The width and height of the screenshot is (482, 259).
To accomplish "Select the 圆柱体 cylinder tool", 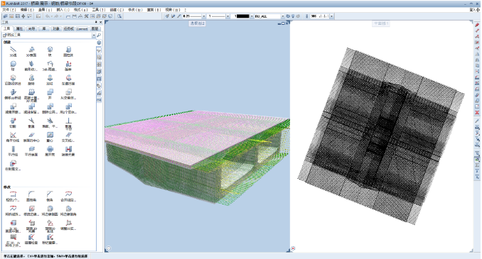I will (68, 51).
